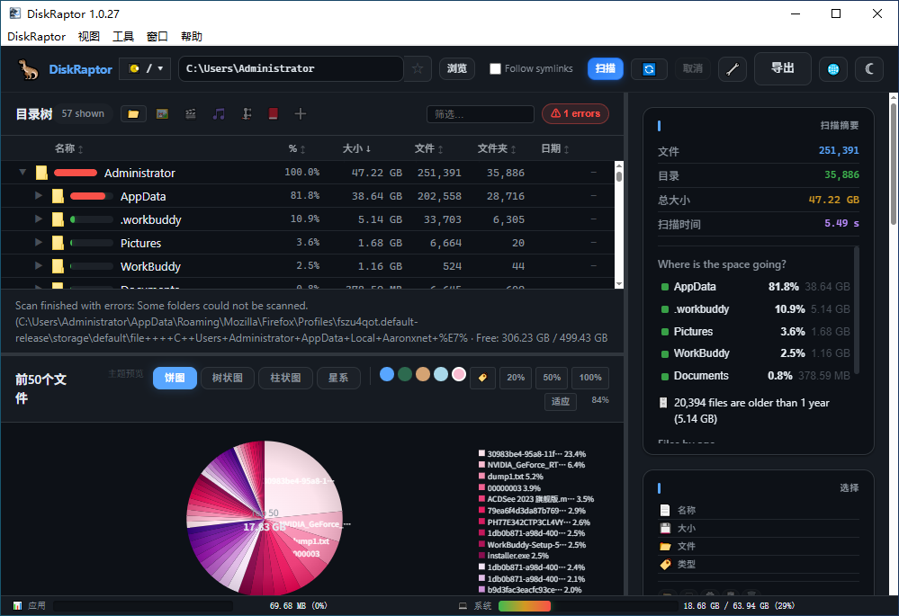Viewport: 899px width, 616px height.
Task: Click the 筛选 filter input field
Action: pyautogui.click(x=481, y=114)
